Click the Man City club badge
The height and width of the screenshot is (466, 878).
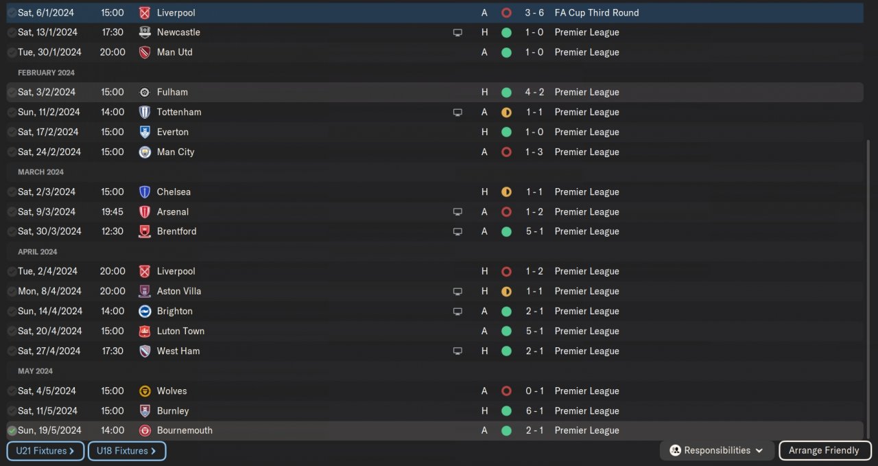pyautogui.click(x=144, y=152)
